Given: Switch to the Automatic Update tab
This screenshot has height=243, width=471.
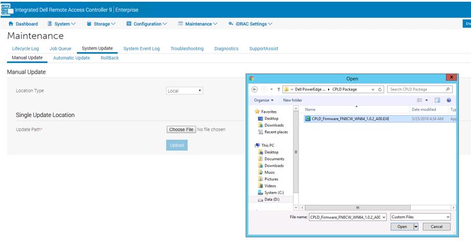Looking at the screenshot, I should [x=71, y=58].
